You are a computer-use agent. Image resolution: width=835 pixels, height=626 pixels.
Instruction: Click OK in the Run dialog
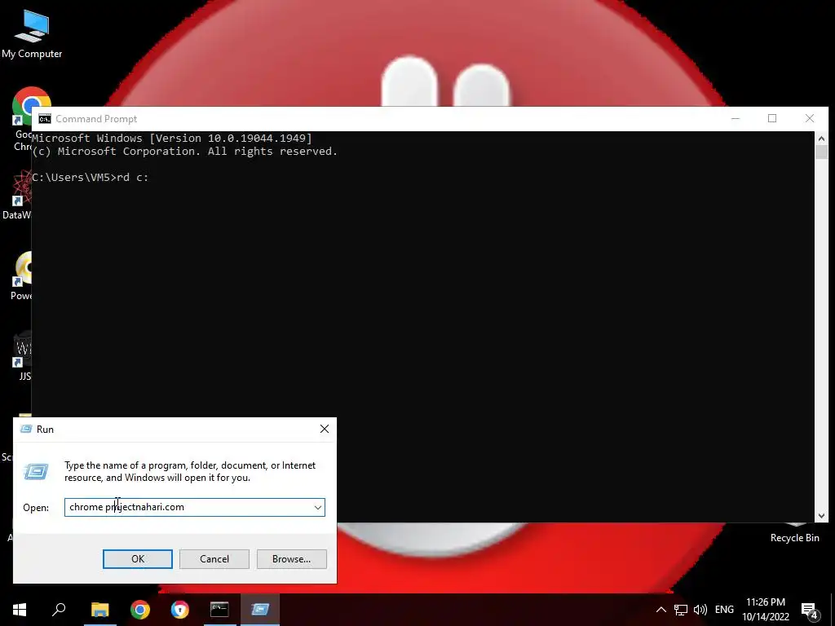pyautogui.click(x=137, y=559)
